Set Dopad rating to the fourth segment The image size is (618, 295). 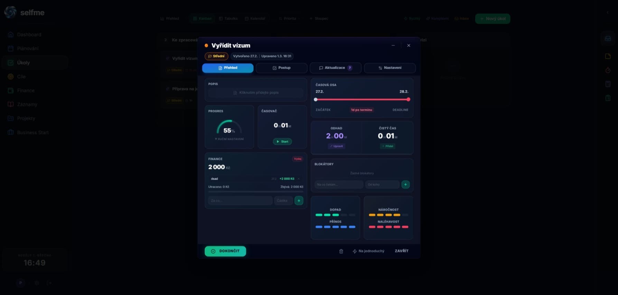click(x=344, y=215)
